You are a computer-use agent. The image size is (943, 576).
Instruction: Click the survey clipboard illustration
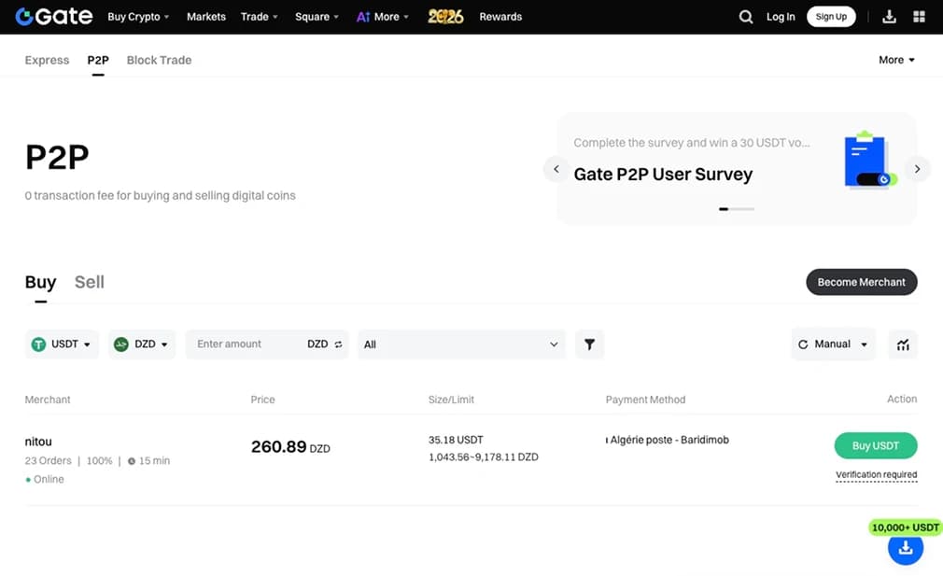tap(868, 160)
